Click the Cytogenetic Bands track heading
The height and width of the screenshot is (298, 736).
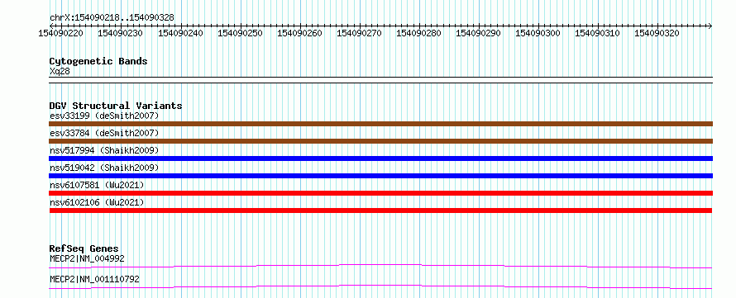[x=98, y=61]
